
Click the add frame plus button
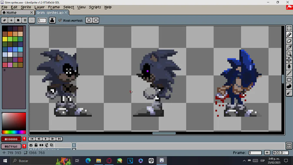tap(267, 153)
